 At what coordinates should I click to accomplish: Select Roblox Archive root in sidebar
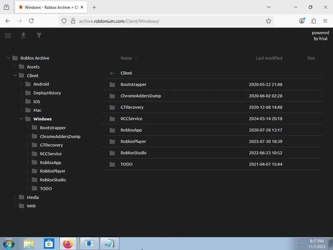[34, 58]
